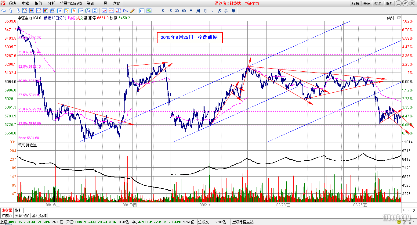417x225 pixels.
Task: Open the f(x) formula manager icon
Action: tap(88, 11)
